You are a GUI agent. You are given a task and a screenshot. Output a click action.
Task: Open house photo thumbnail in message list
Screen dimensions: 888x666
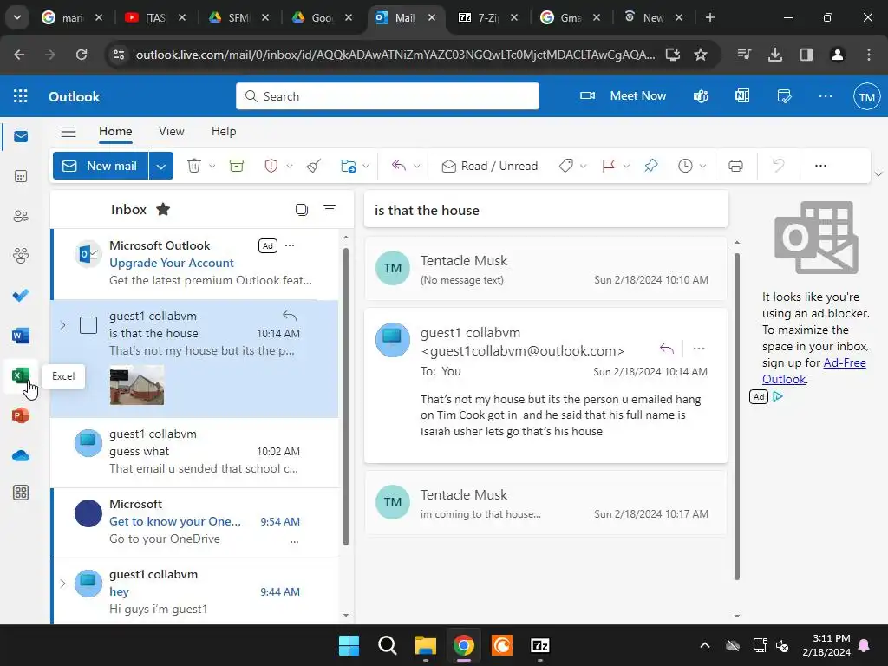(136, 385)
